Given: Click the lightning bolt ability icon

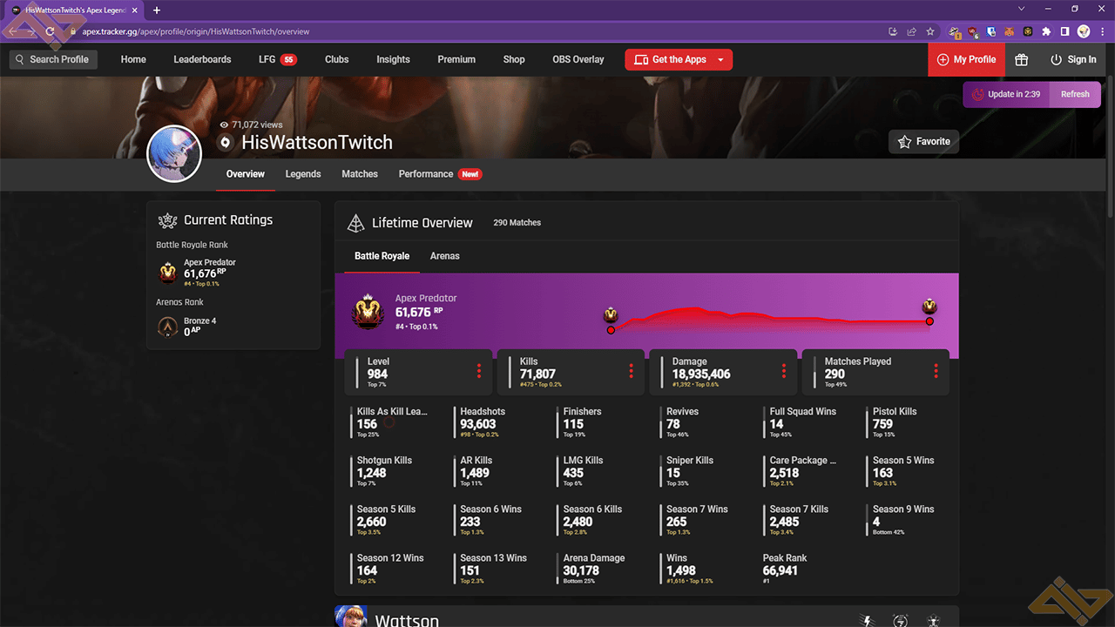Looking at the screenshot, I should click(x=867, y=621).
